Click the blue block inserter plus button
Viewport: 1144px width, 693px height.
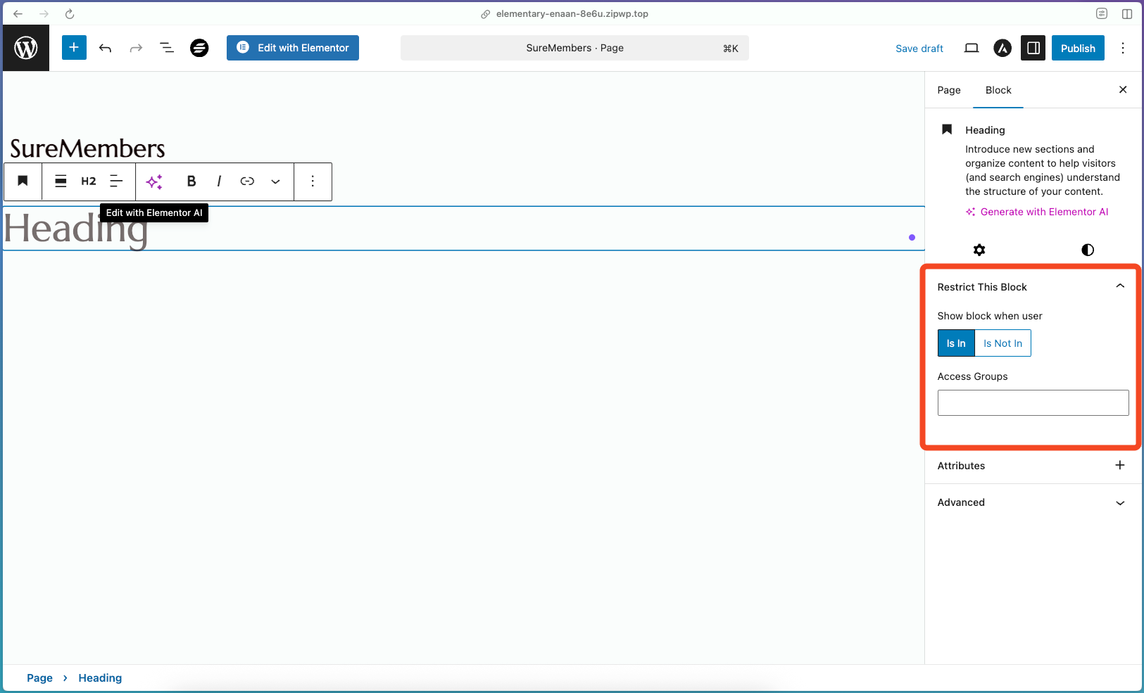[x=74, y=48]
